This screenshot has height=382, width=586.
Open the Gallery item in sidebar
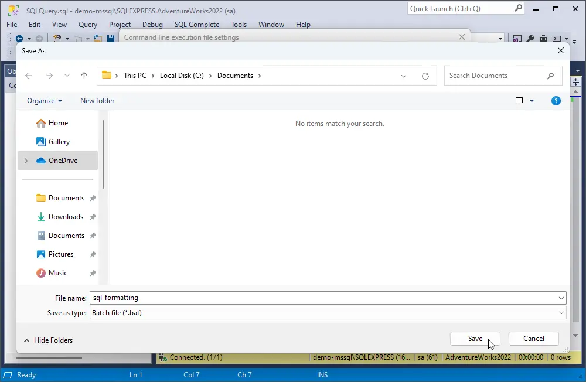coord(59,142)
